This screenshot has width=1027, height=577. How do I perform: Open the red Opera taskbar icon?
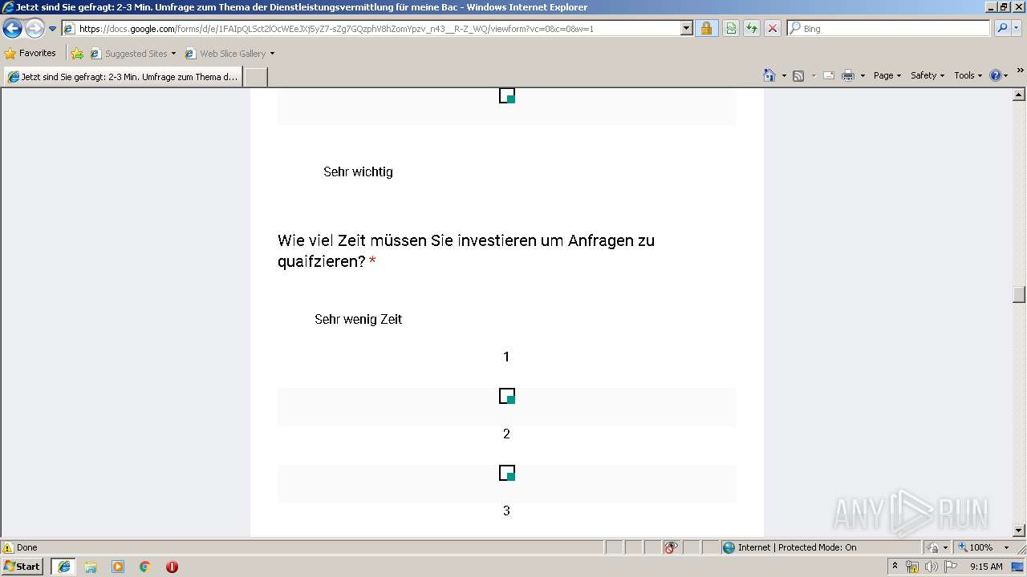coord(172,567)
